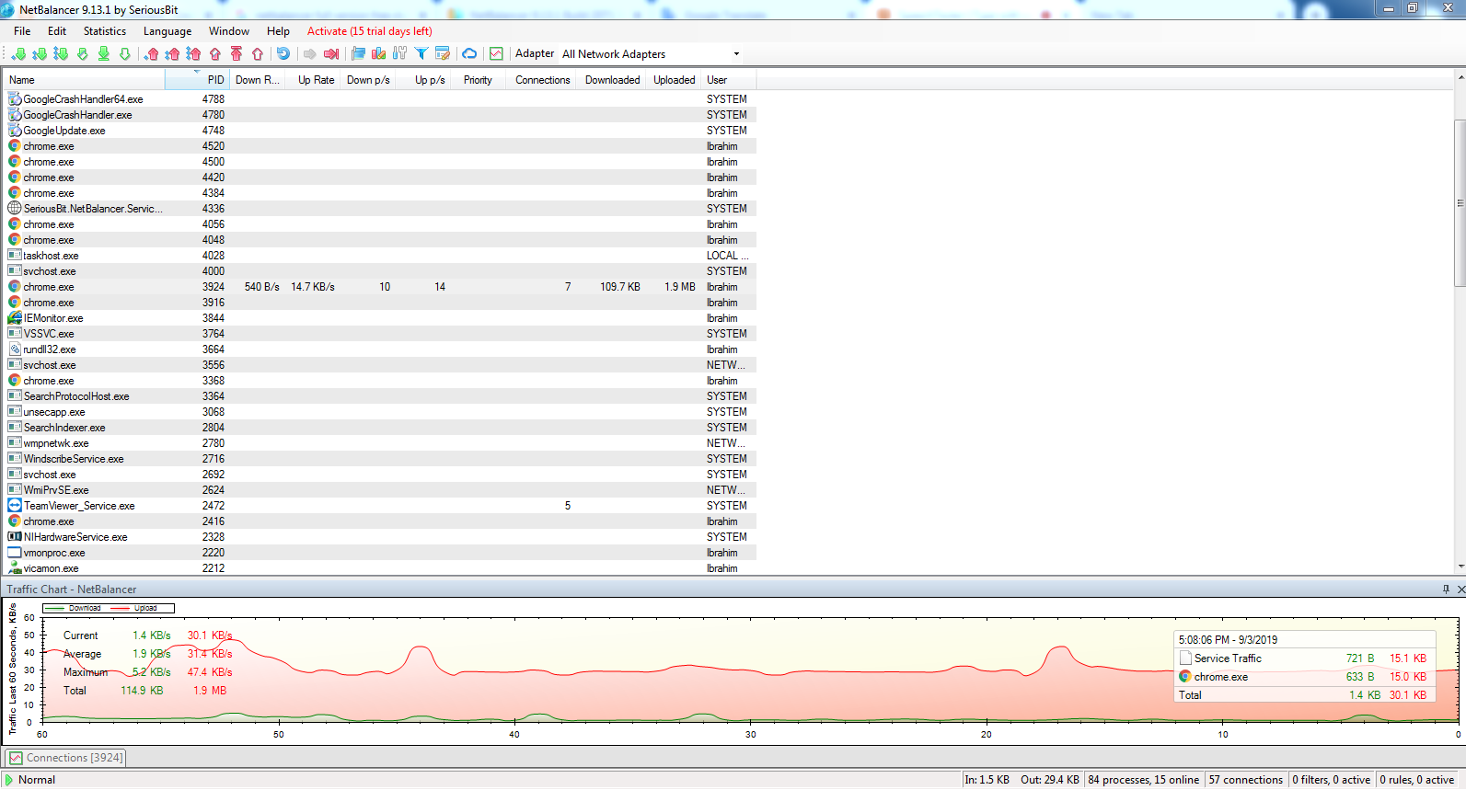Open the Language menu
The width and height of the screenshot is (1466, 790).
click(167, 31)
